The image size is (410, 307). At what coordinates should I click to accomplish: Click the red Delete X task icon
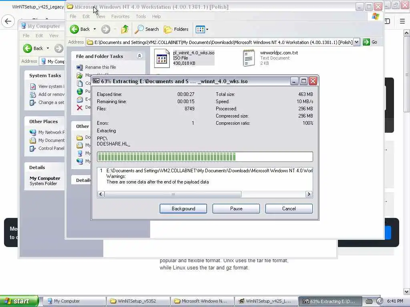pos(80,107)
